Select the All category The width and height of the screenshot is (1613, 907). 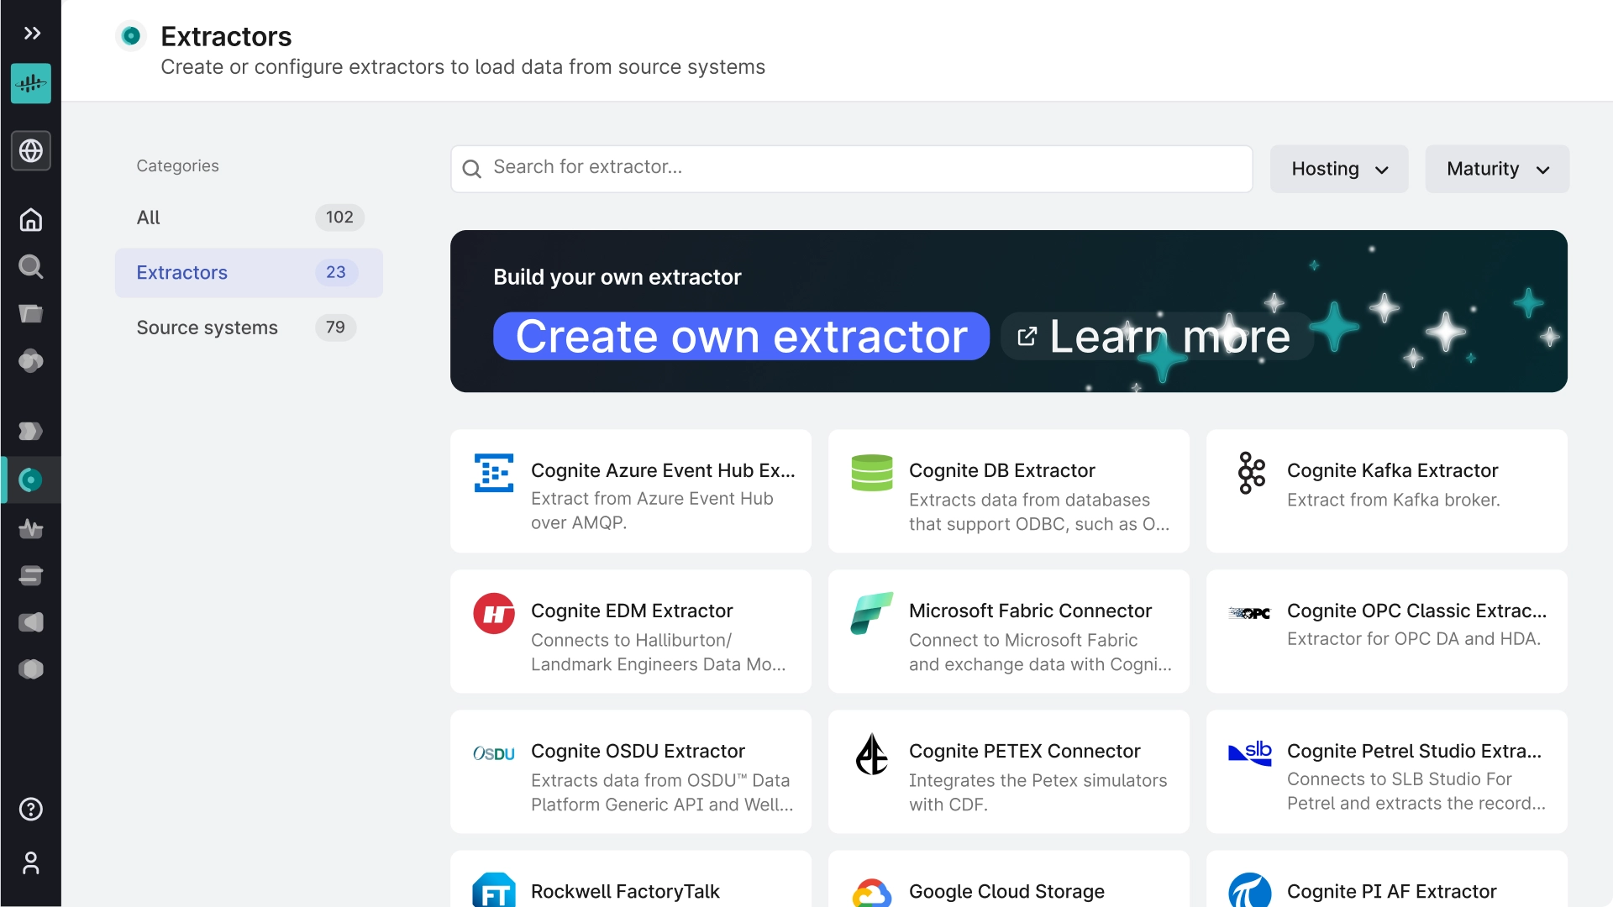click(x=249, y=218)
